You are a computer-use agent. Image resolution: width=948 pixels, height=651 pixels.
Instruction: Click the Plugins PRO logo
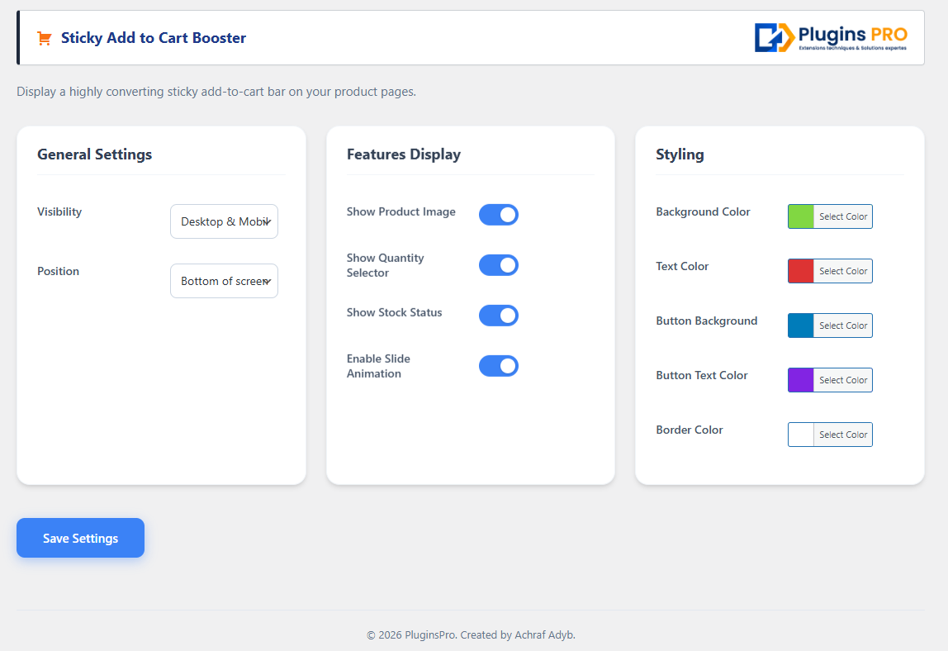[x=831, y=38]
